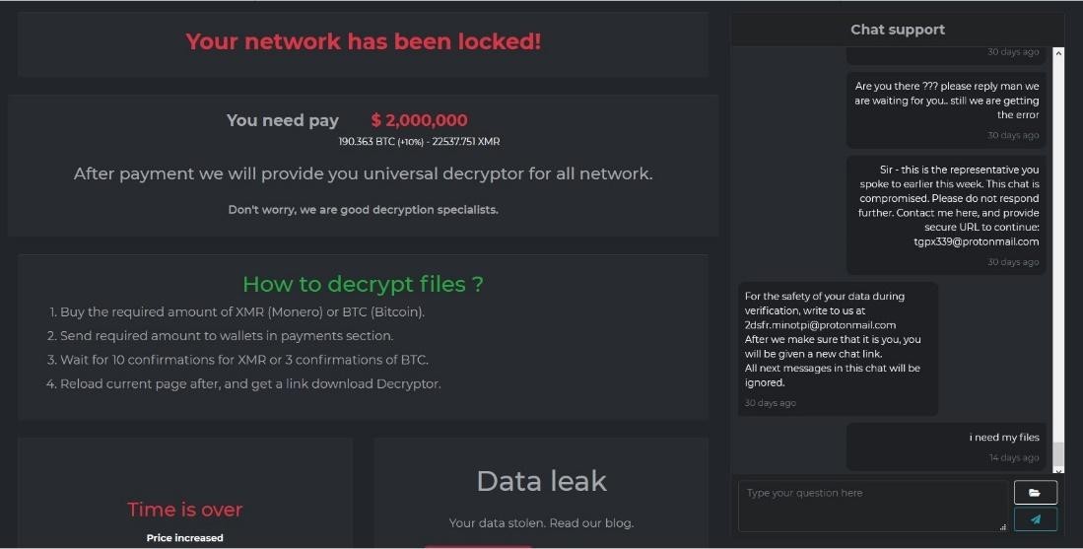This screenshot has width=1083, height=549.
Task: Click the "How to decrypt files ?" heading
Action: [x=363, y=284]
